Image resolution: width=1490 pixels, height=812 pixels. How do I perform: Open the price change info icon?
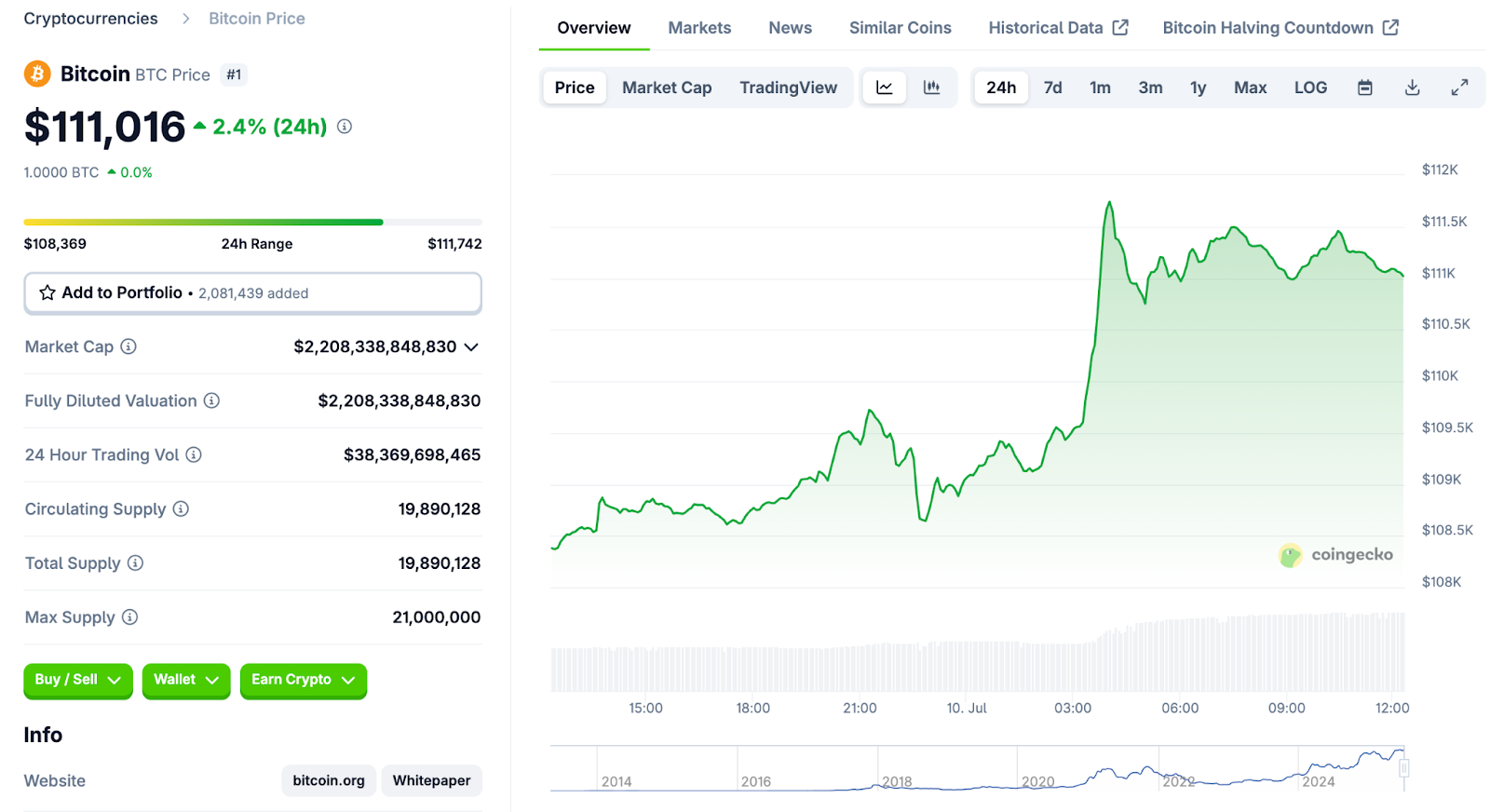click(x=345, y=127)
